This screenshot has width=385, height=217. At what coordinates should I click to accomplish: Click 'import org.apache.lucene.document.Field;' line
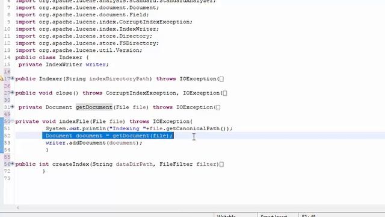coord(82,14)
